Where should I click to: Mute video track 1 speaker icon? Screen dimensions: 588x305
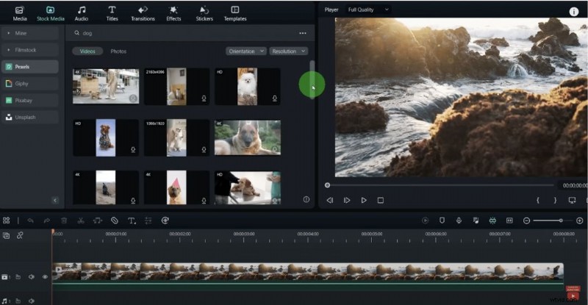click(x=32, y=277)
